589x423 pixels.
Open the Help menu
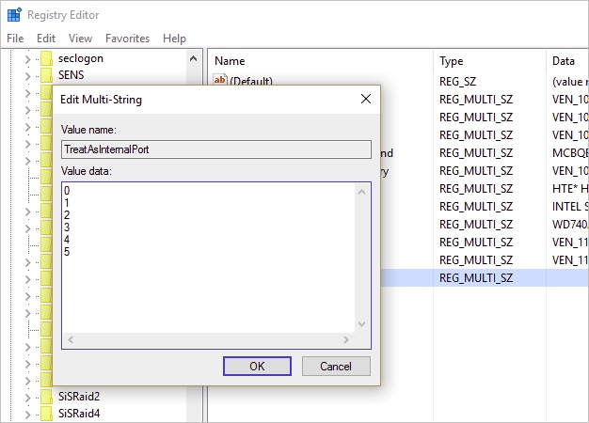[x=174, y=39]
